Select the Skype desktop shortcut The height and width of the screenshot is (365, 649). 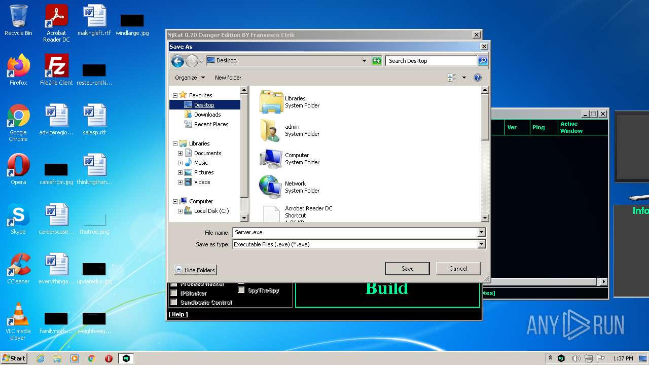tap(18, 219)
